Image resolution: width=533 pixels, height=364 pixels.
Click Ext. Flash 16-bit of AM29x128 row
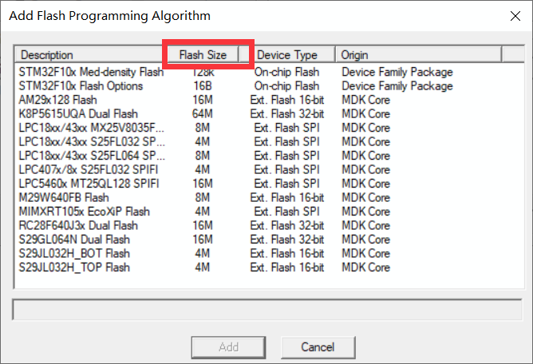pos(287,100)
